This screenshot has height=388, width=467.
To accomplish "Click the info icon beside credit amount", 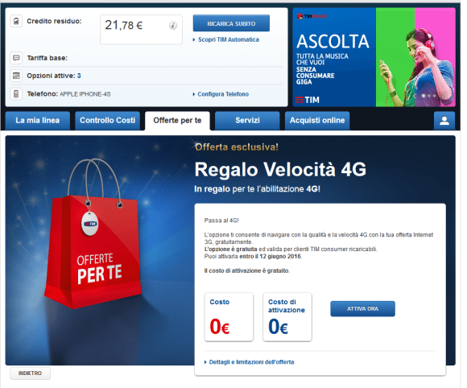I will point(173,26).
